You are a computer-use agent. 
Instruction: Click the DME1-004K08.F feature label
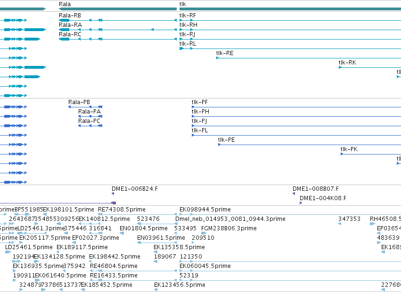coord(323,198)
